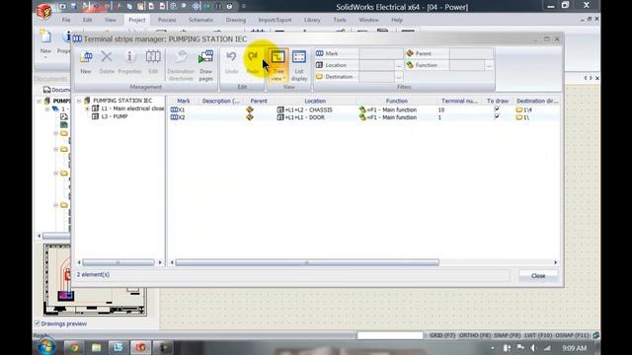Image resolution: width=632 pixels, height=355 pixels.
Task: Click the Parent filter input field
Action: [471, 53]
